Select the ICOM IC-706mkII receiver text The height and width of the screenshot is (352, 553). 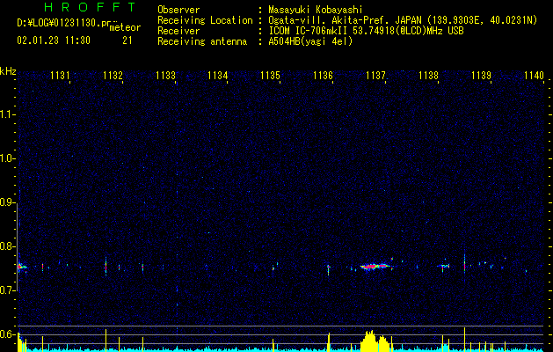tap(366, 31)
